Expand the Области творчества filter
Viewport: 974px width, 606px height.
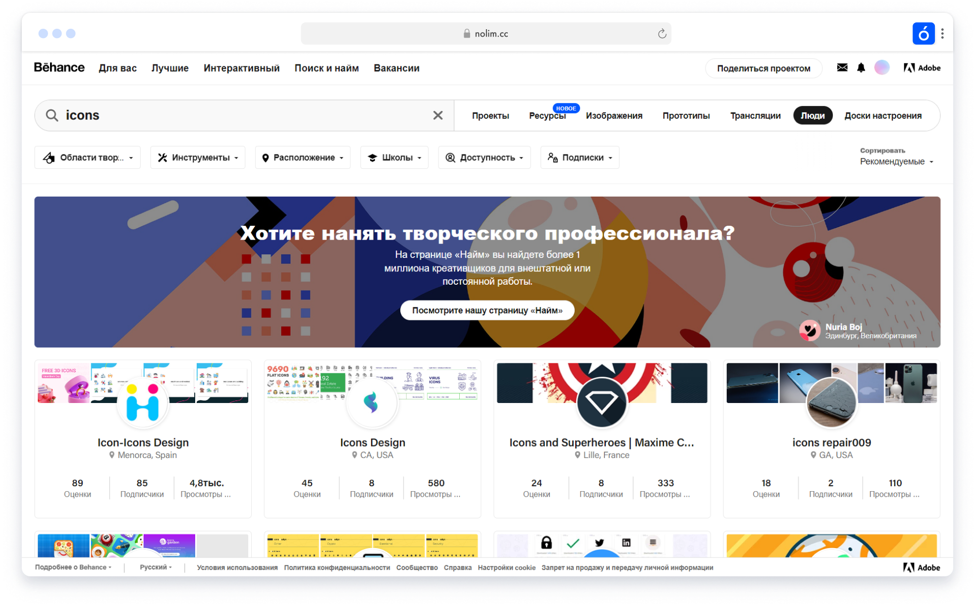(88, 157)
